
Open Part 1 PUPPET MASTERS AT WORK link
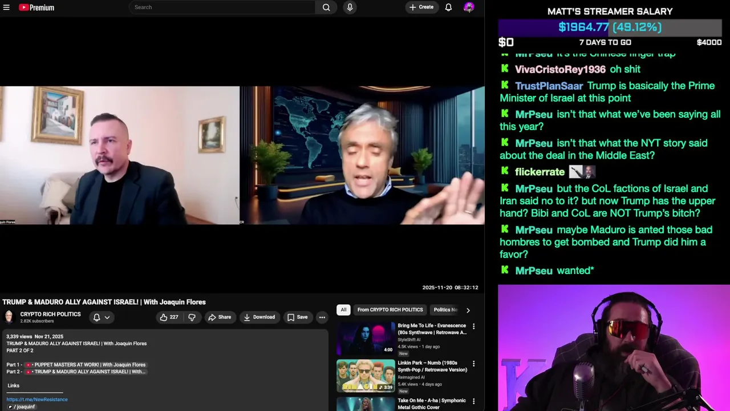point(84,365)
